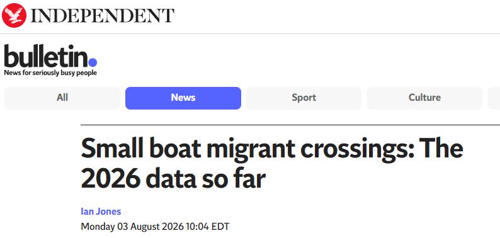Click the Monday 03 August 2026 date
The width and height of the screenshot is (500, 238).
coord(132,227)
